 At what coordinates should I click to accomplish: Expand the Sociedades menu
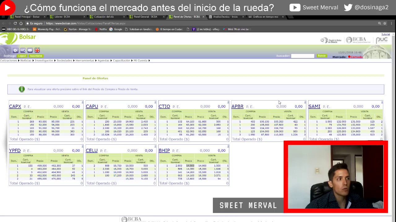(65, 60)
